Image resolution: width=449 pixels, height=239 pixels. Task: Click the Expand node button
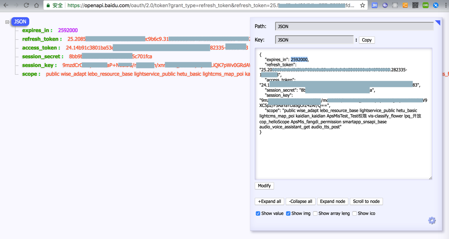332,201
